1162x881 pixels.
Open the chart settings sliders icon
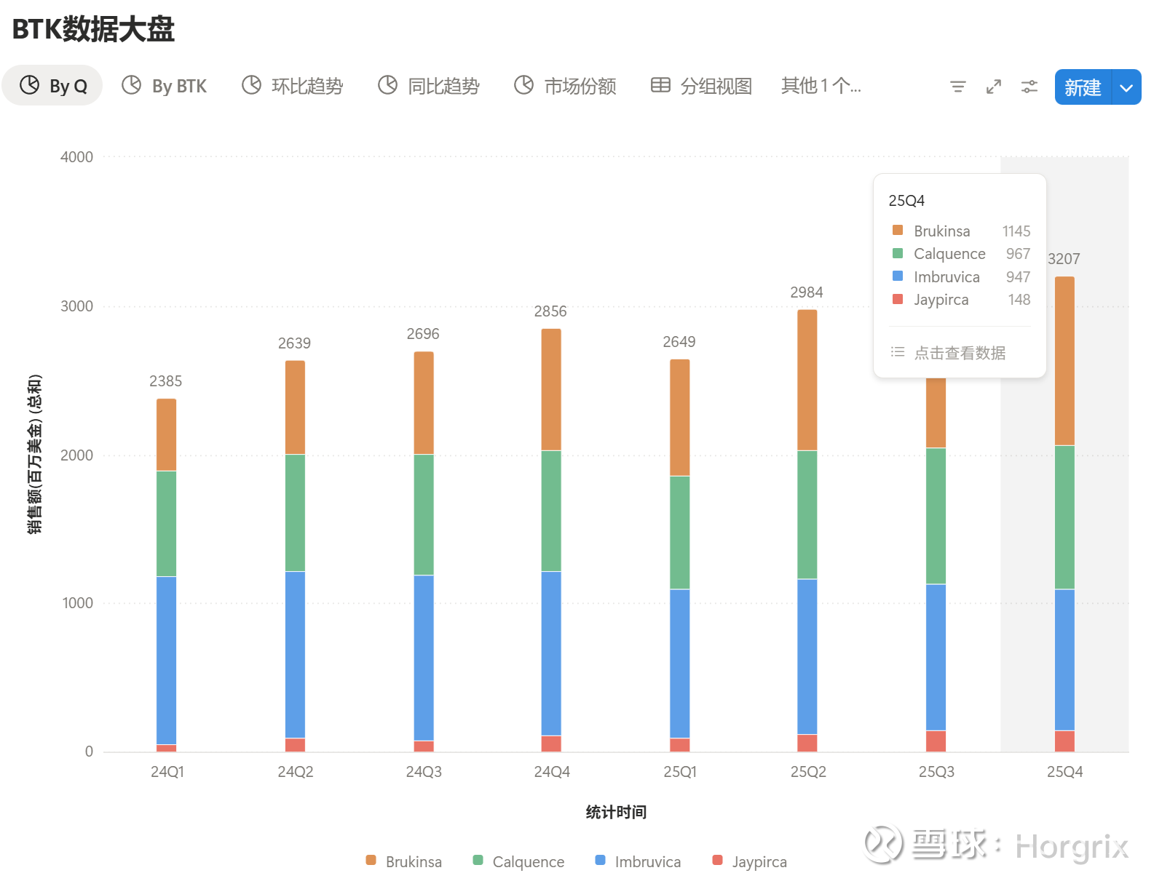click(1029, 87)
